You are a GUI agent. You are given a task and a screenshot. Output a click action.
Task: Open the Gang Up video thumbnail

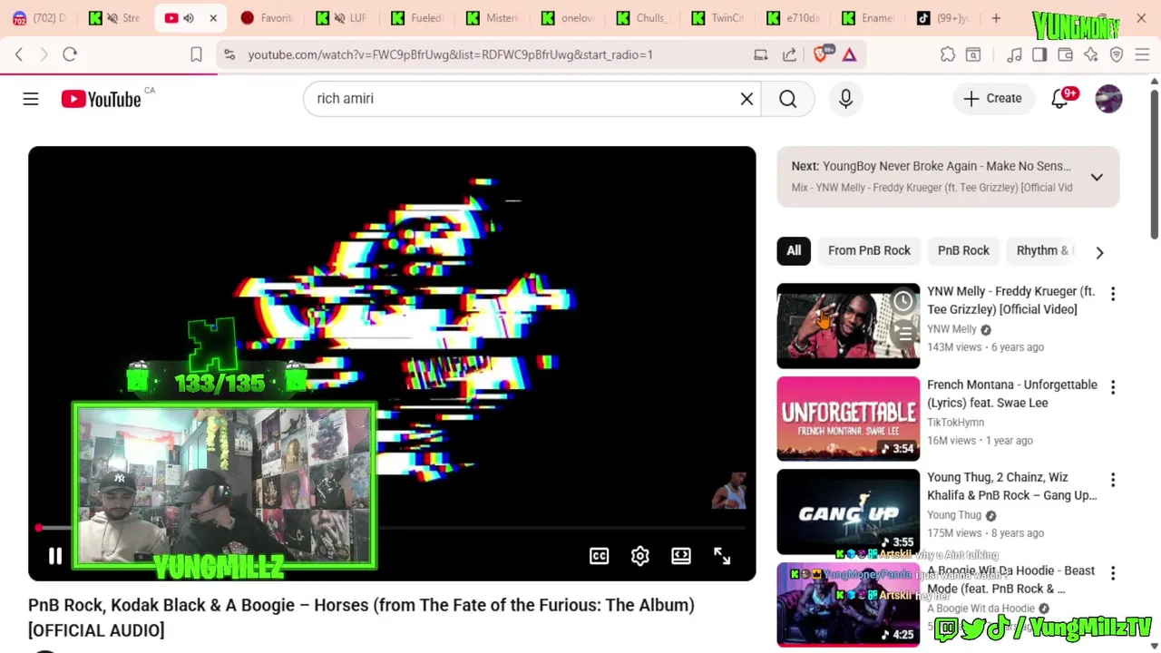[x=848, y=512]
